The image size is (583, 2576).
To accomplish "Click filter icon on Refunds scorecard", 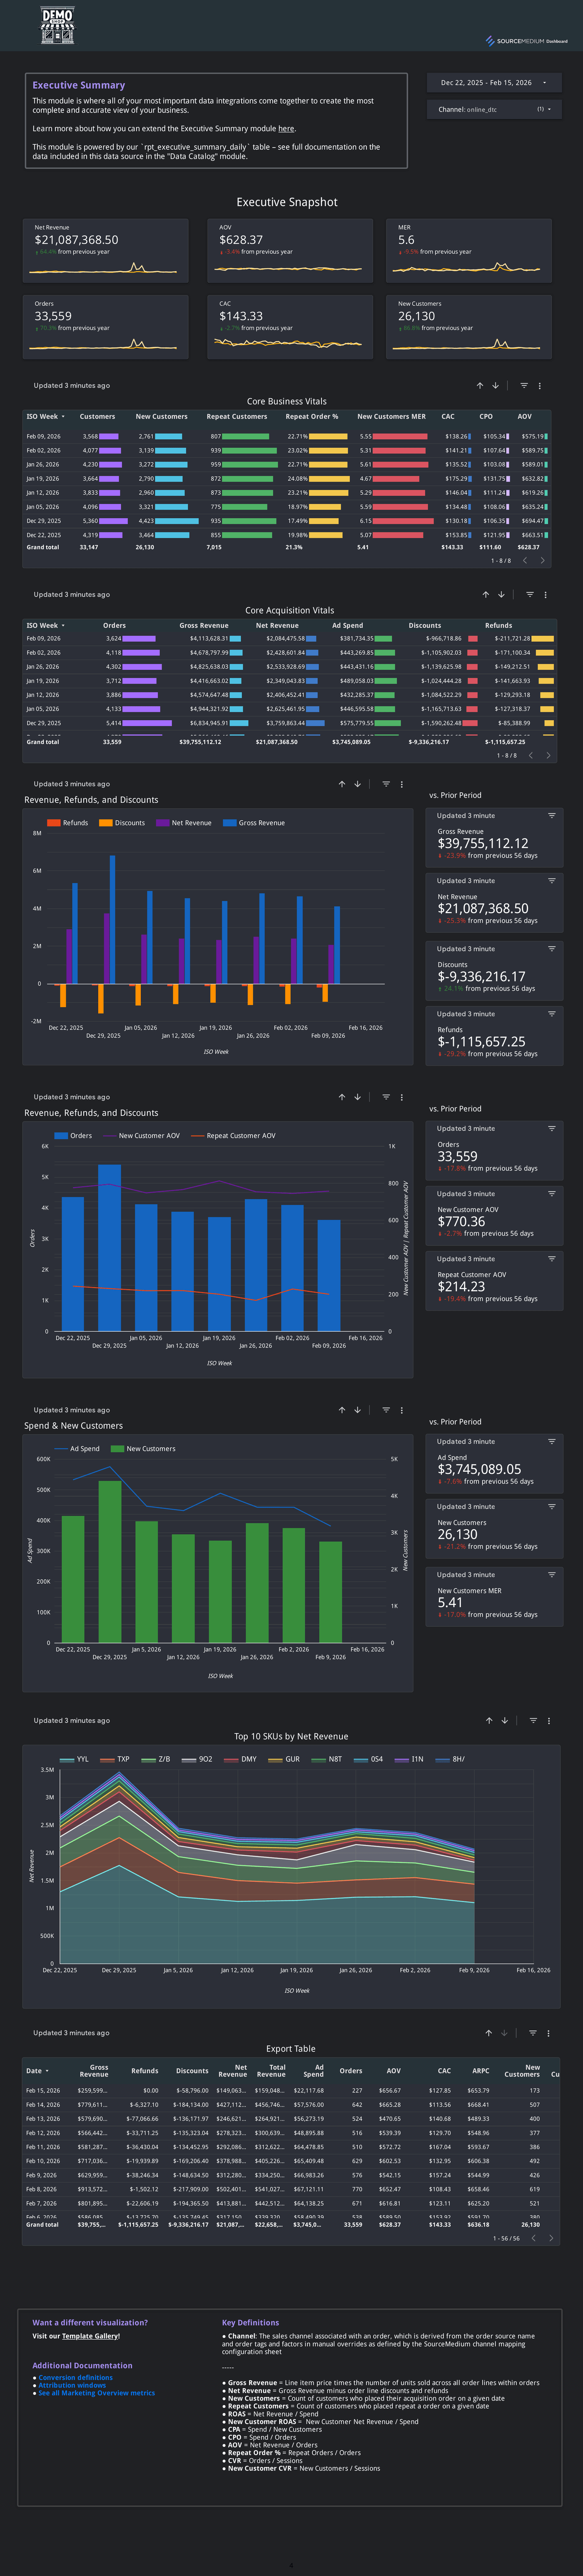I will pyautogui.click(x=552, y=1013).
